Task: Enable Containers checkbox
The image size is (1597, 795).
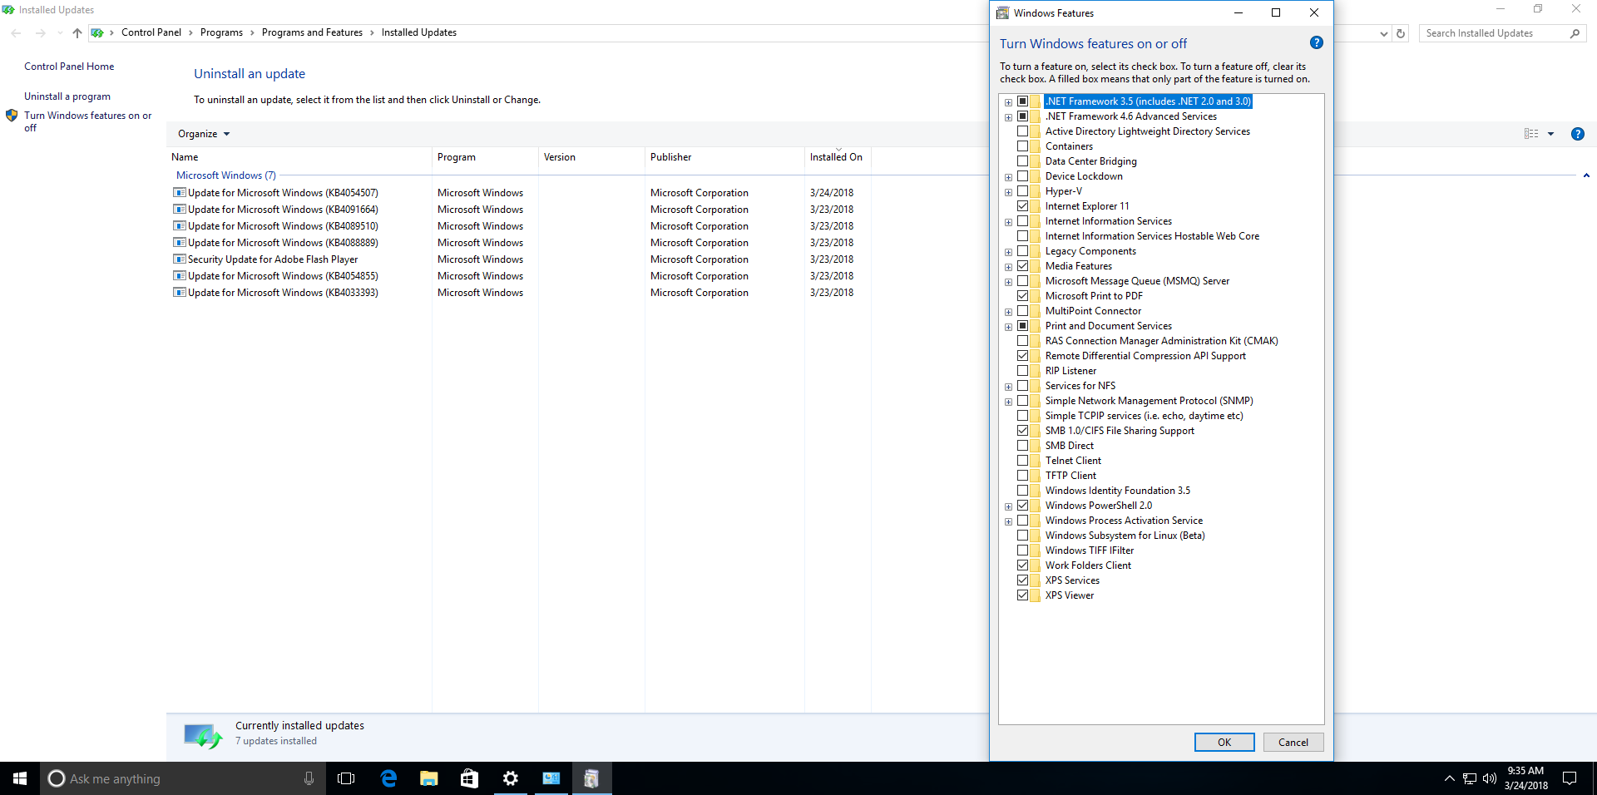Action: (1022, 146)
